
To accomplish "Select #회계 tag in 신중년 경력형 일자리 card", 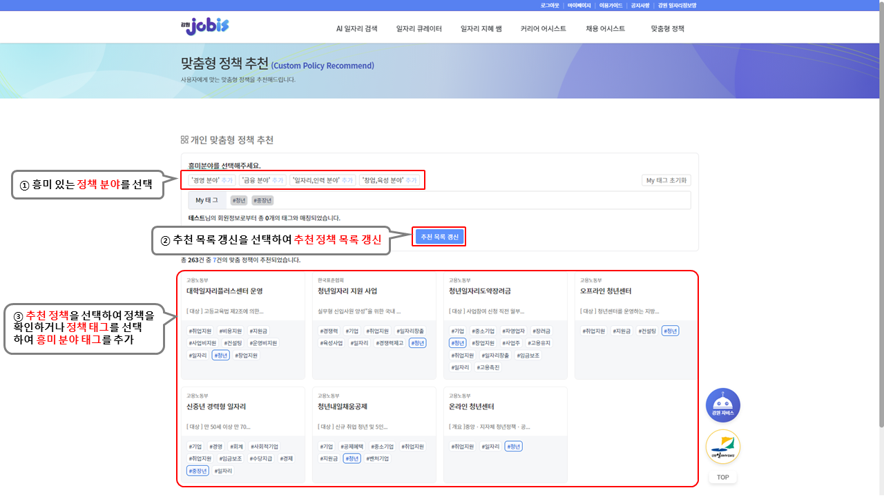I will tap(236, 447).
